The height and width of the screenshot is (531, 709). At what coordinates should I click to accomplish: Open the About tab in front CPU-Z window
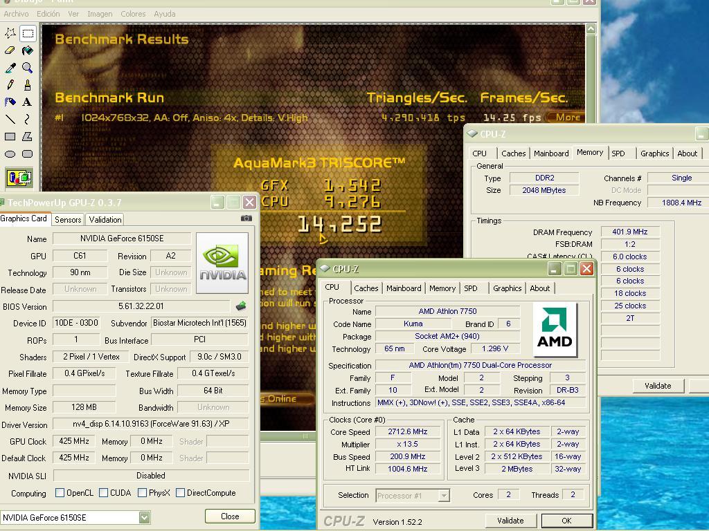(540, 288)
